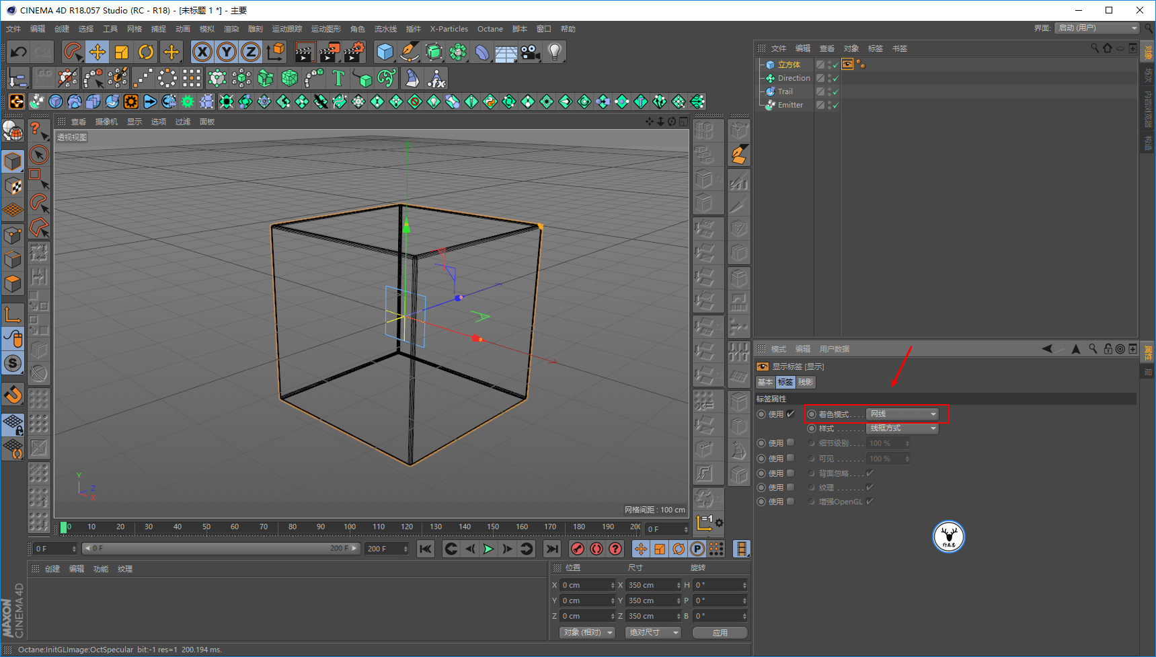Open the 绝对尺寸 size mode dropdown
The image size is (1156, 657).
pos(653,633)
